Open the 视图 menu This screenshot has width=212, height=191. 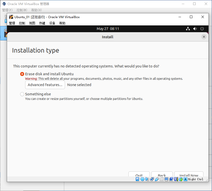(32, 23)
